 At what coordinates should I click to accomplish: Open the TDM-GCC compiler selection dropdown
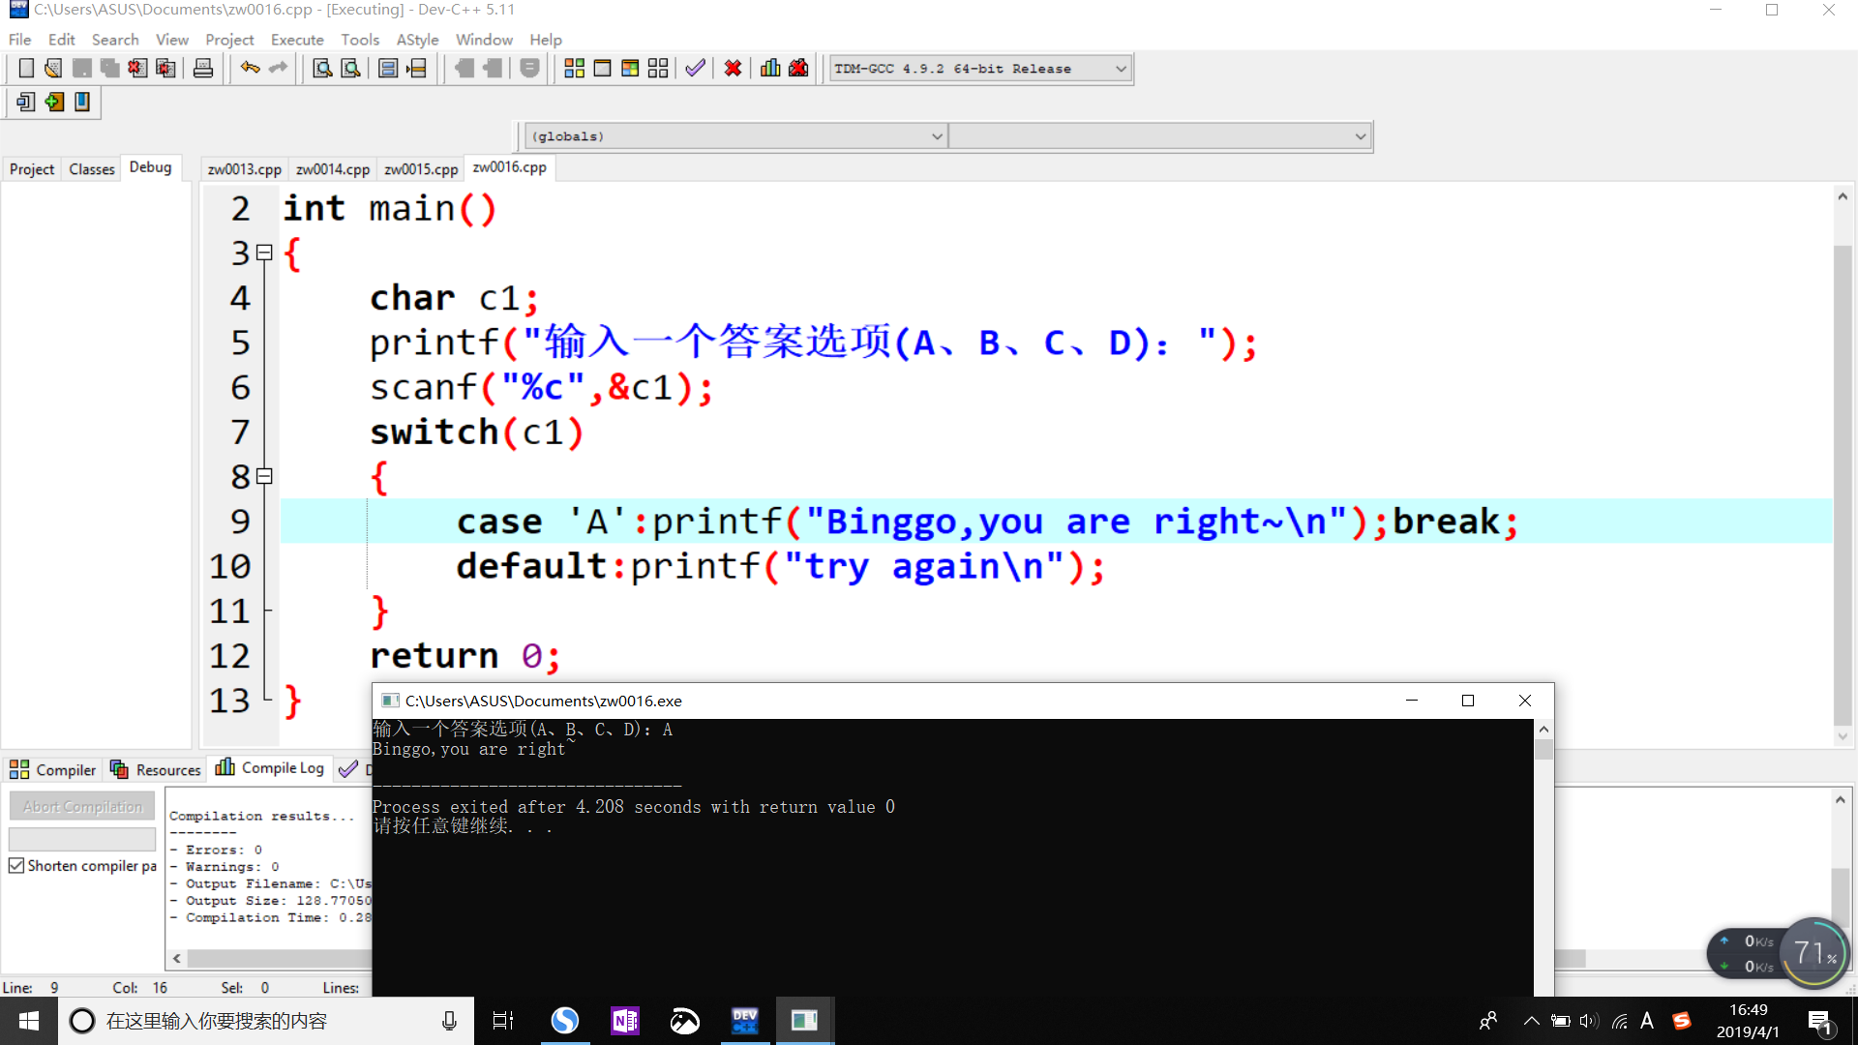pyautogui.click(x=1121, y=69)
